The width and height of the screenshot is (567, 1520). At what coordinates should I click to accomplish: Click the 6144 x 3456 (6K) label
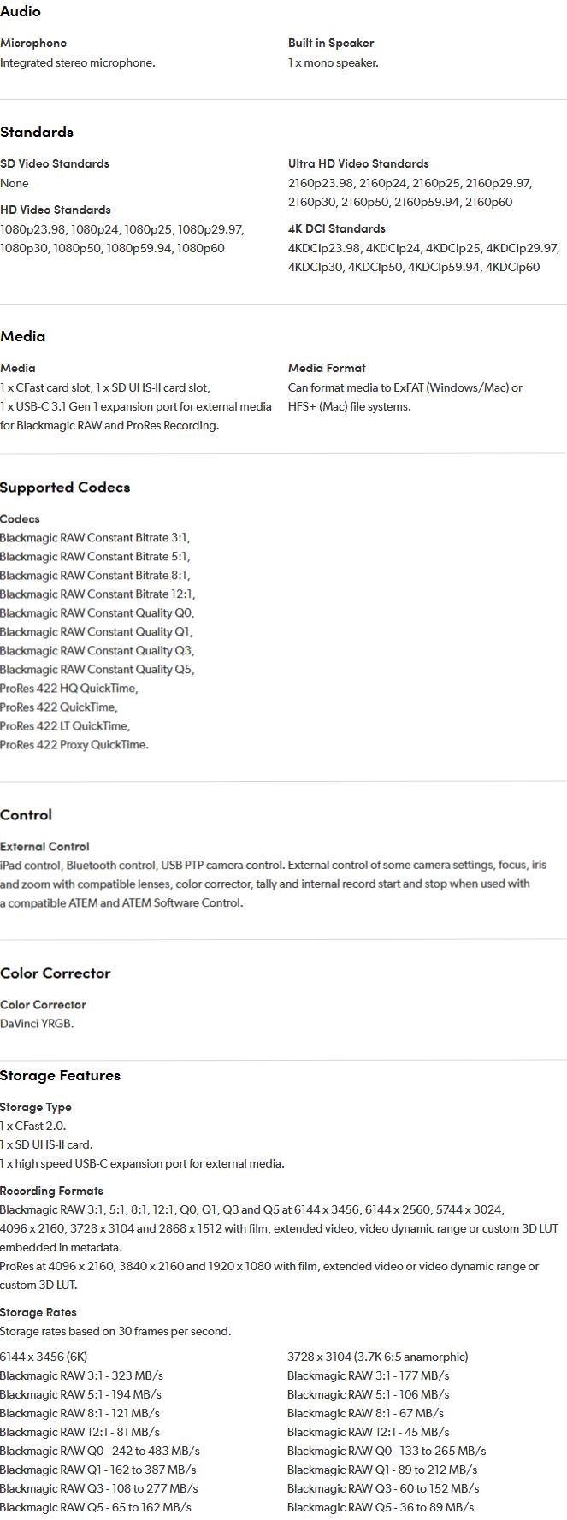[44, 1357]
